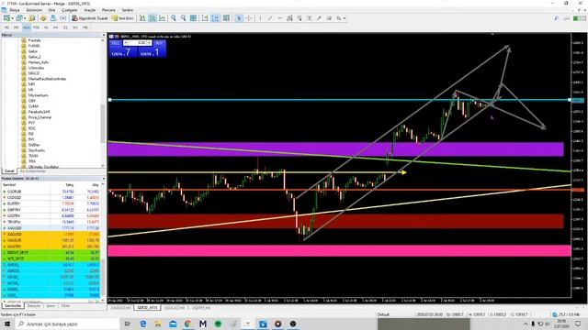588x330 pixels.
Task: Select the Stochastic indicator in Navigator
Action: point(37,150)
